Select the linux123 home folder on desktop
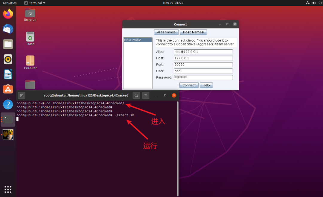The width and height of the screenshot is (323, 197). click(x=30, y=15)
